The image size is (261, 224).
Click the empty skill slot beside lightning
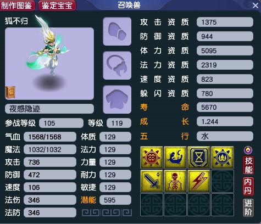(223, 181)
